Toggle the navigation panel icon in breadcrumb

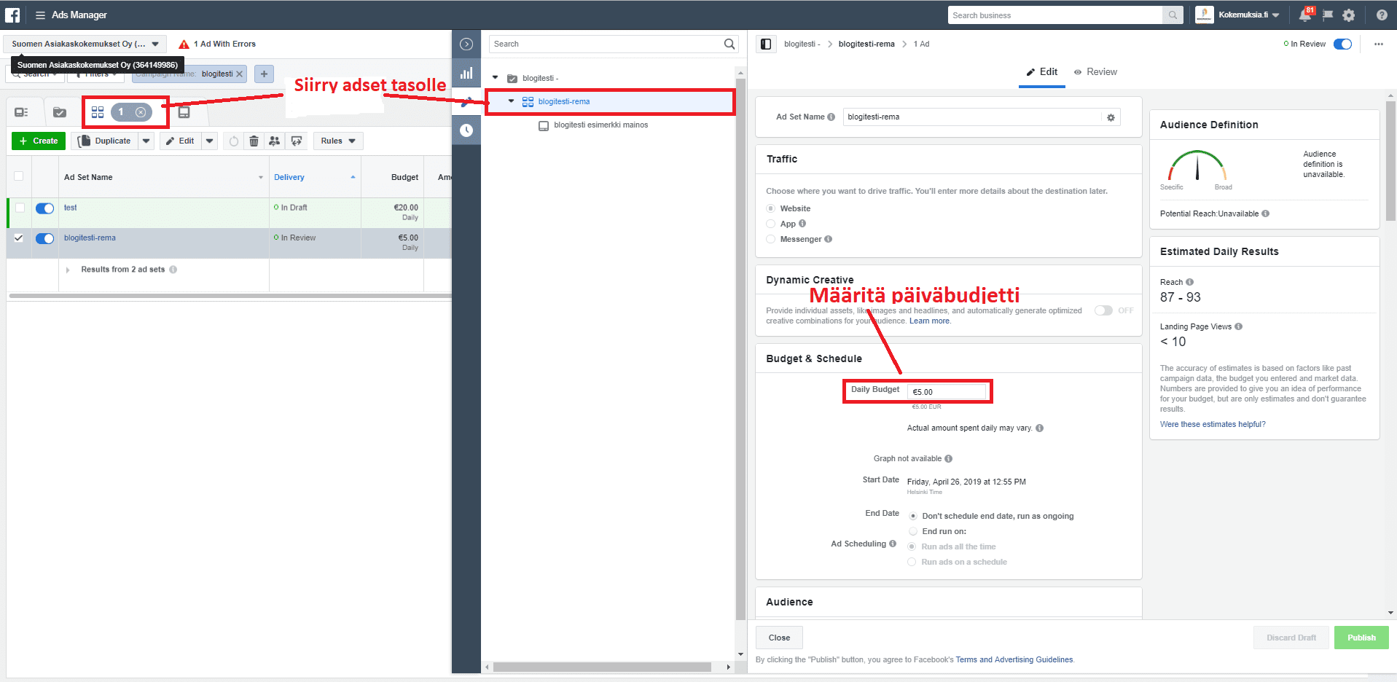[x=766, y=44]
